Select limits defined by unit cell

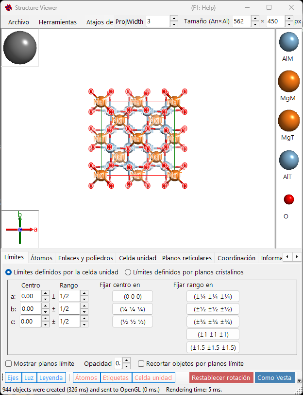coord(62,272)
